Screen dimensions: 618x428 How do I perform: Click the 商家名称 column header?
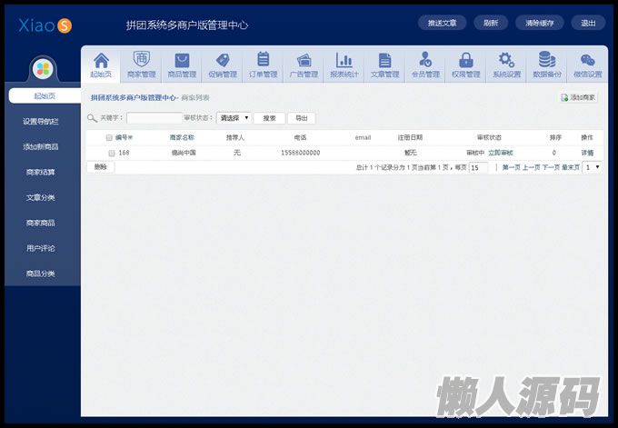[182, 137]
